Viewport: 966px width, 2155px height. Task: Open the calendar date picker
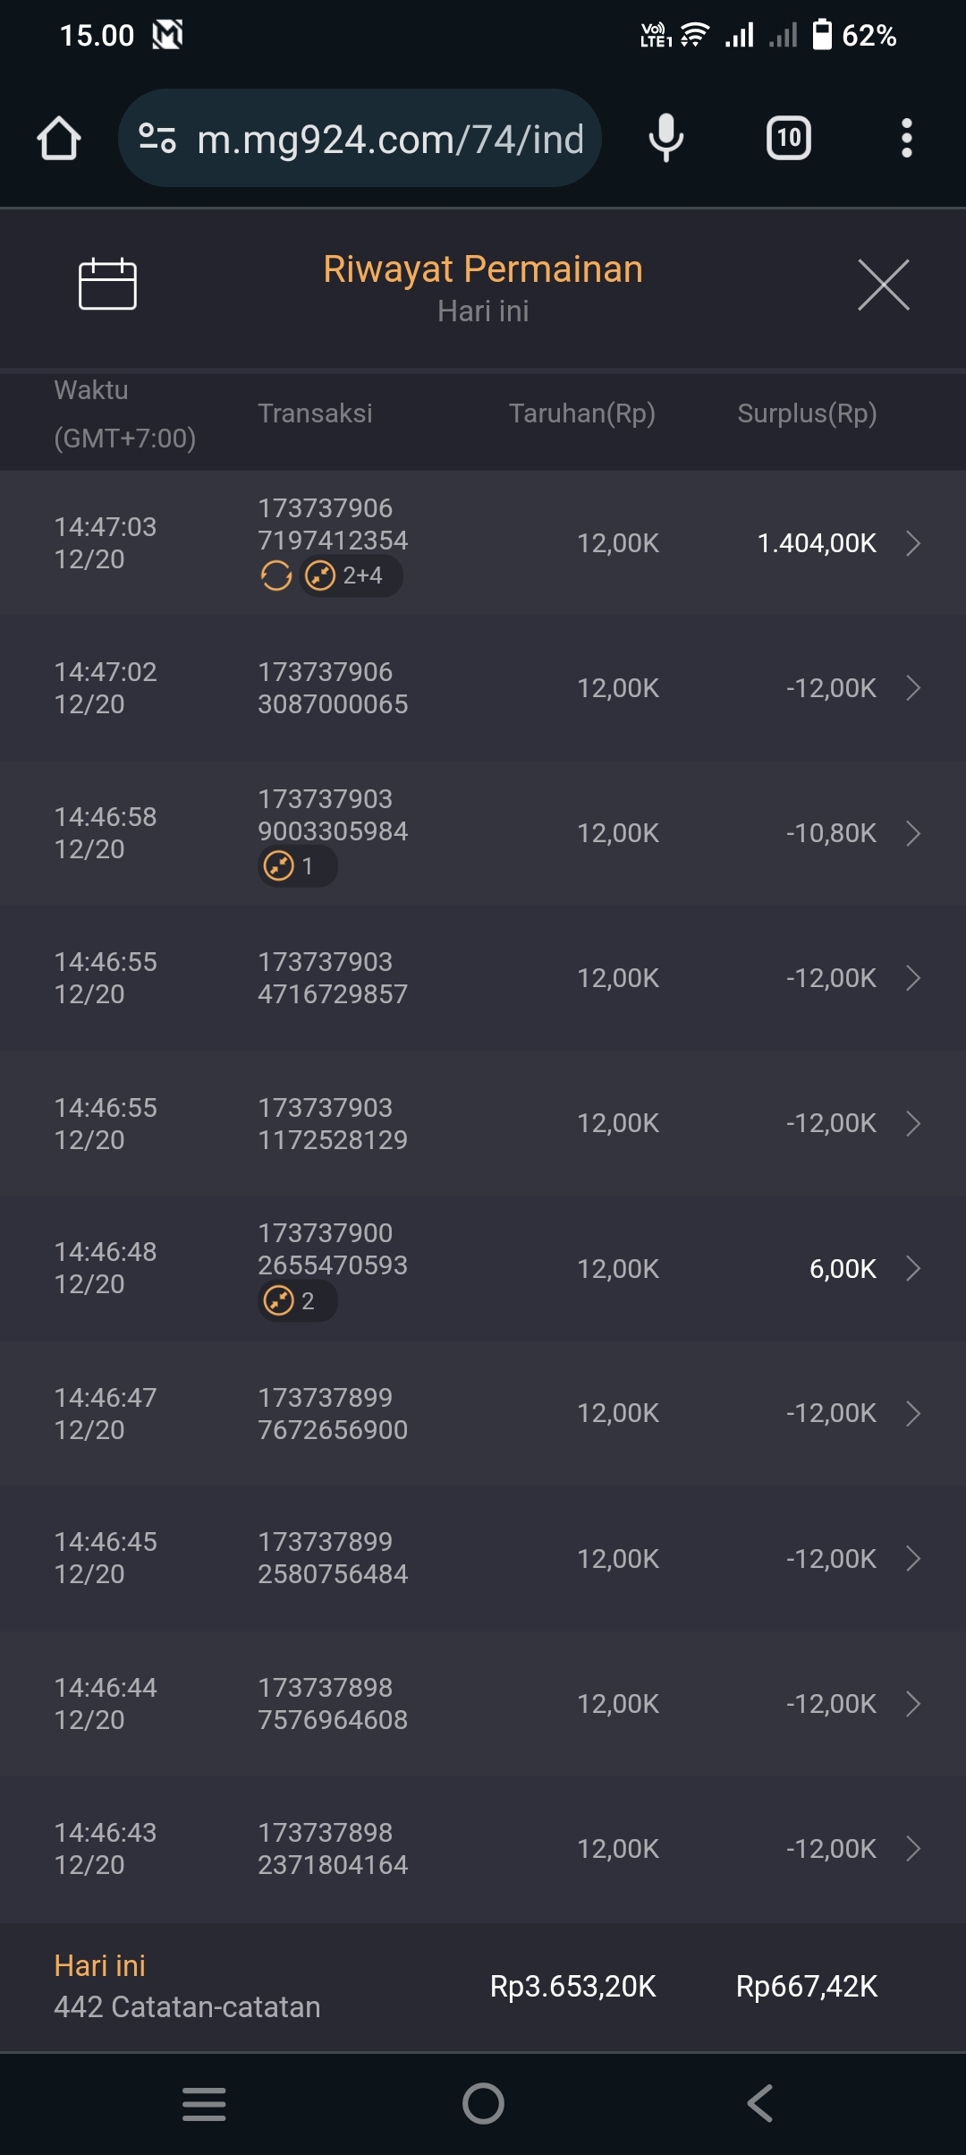(107, 285)
